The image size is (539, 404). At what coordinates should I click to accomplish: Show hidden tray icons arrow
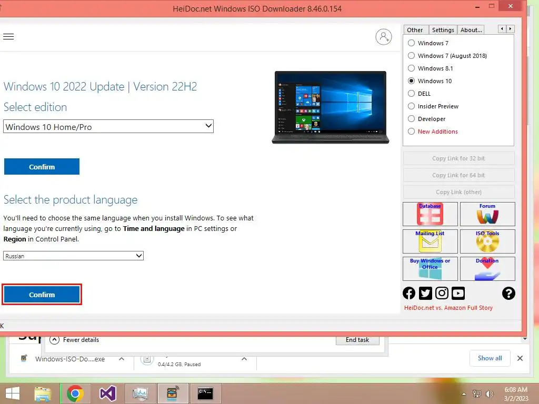(464, 394)
